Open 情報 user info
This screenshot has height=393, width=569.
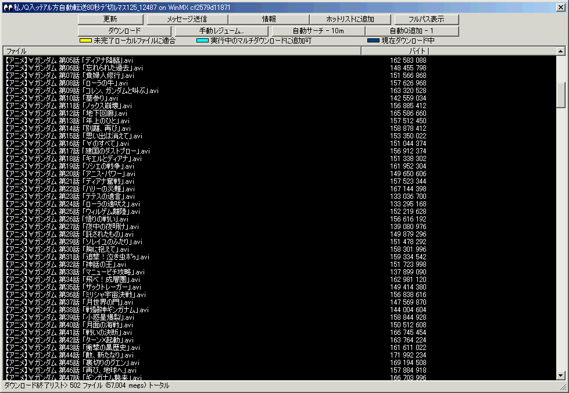(269, 19)
